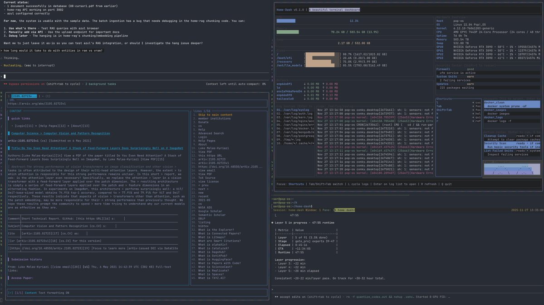Click the /mnt/llm_models disk usage bar
The width and height of the screenshot is (544, 305).
pos(322,66)
